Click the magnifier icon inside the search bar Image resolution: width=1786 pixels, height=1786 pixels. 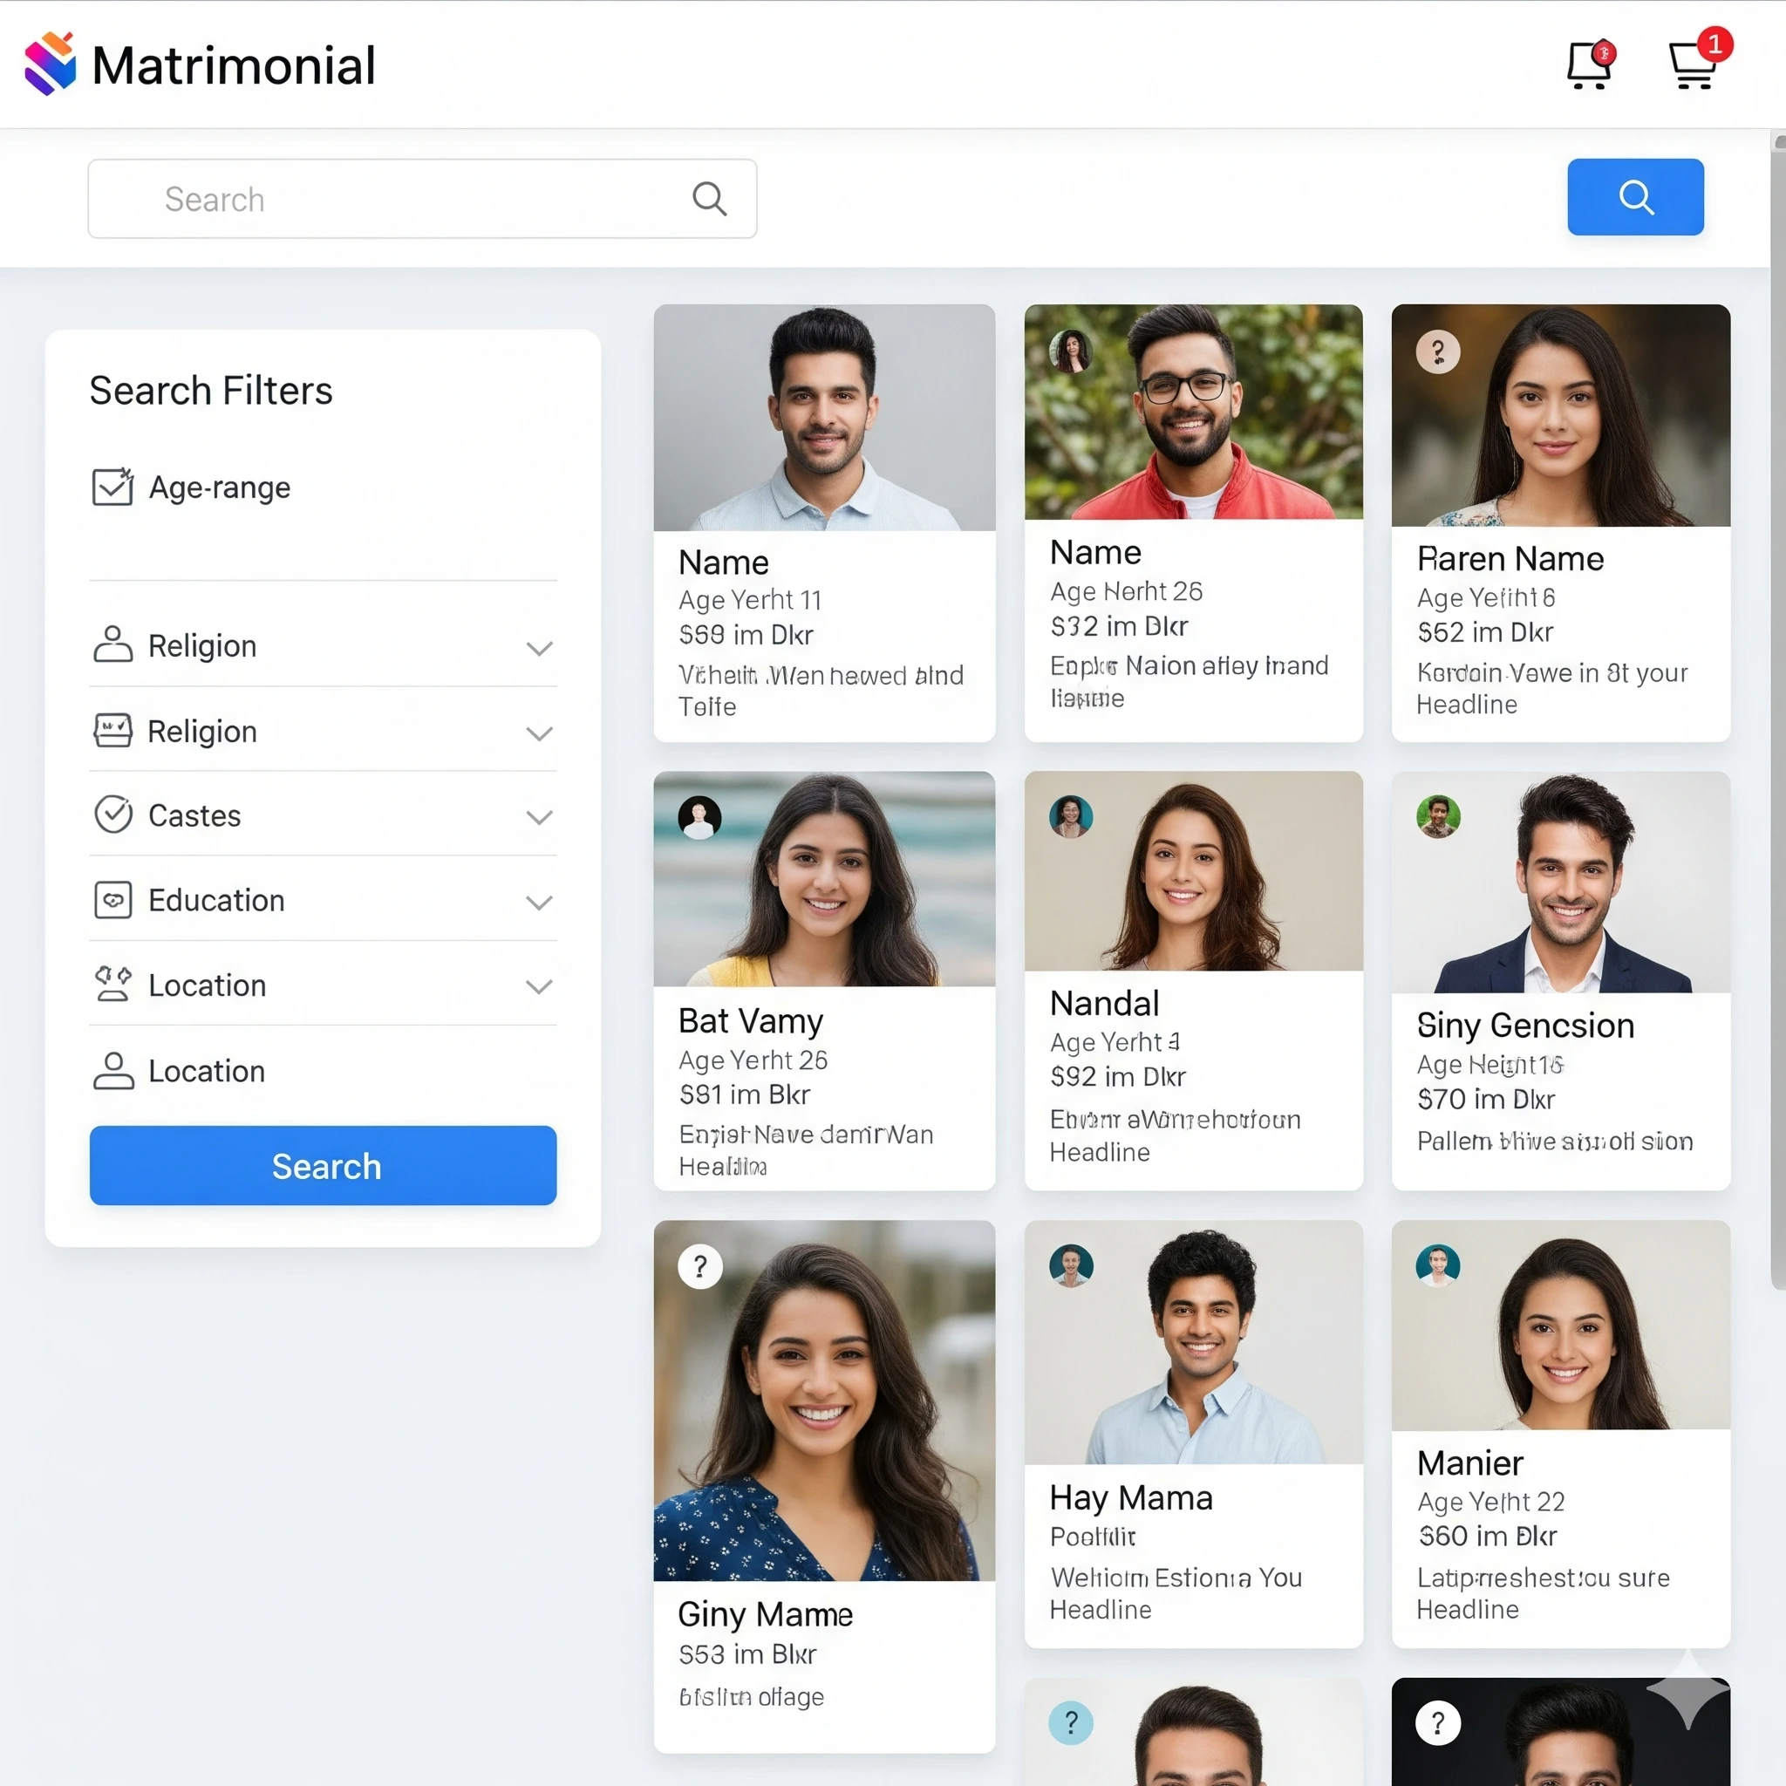(708, 198)
